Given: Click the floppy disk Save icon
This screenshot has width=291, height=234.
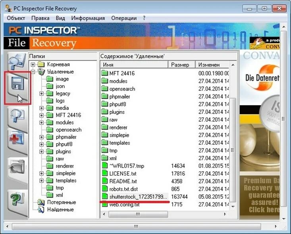Looking at the screenshot, I should point(17,84).
